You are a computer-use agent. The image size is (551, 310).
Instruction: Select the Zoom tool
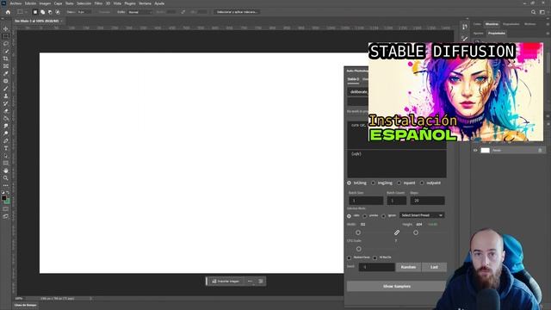6,178
